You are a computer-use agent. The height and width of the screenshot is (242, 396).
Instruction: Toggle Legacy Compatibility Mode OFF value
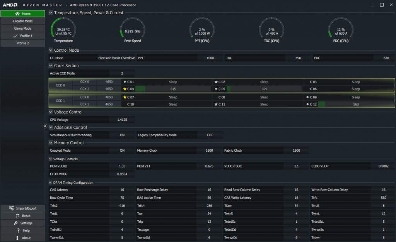[210, 135]
